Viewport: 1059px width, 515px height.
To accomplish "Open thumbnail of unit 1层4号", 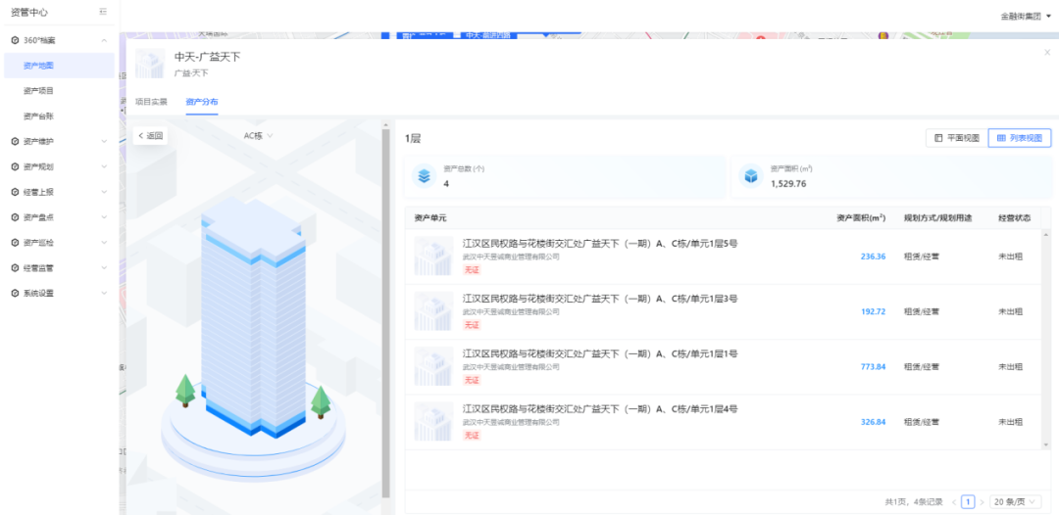I will click(433, 422).
